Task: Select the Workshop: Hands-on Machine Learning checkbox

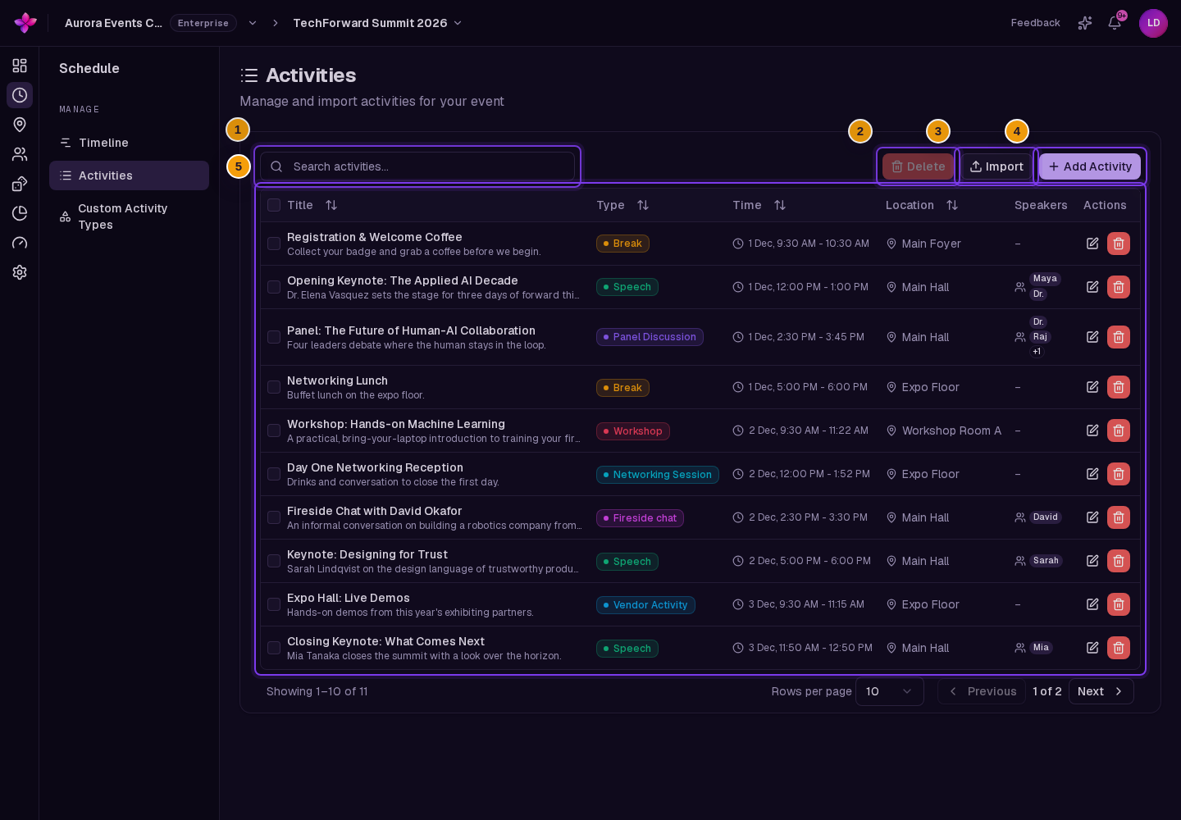Action: pyautogui.click(x=274, y=430)
